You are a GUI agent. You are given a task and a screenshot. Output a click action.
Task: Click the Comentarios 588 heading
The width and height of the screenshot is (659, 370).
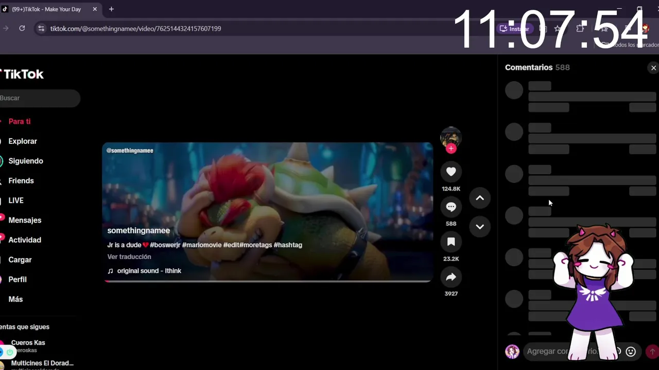click(x=537, y=67)
